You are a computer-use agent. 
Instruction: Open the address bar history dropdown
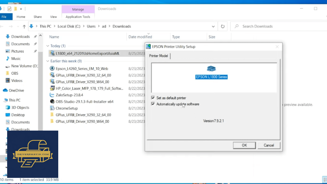click(213, 26)
